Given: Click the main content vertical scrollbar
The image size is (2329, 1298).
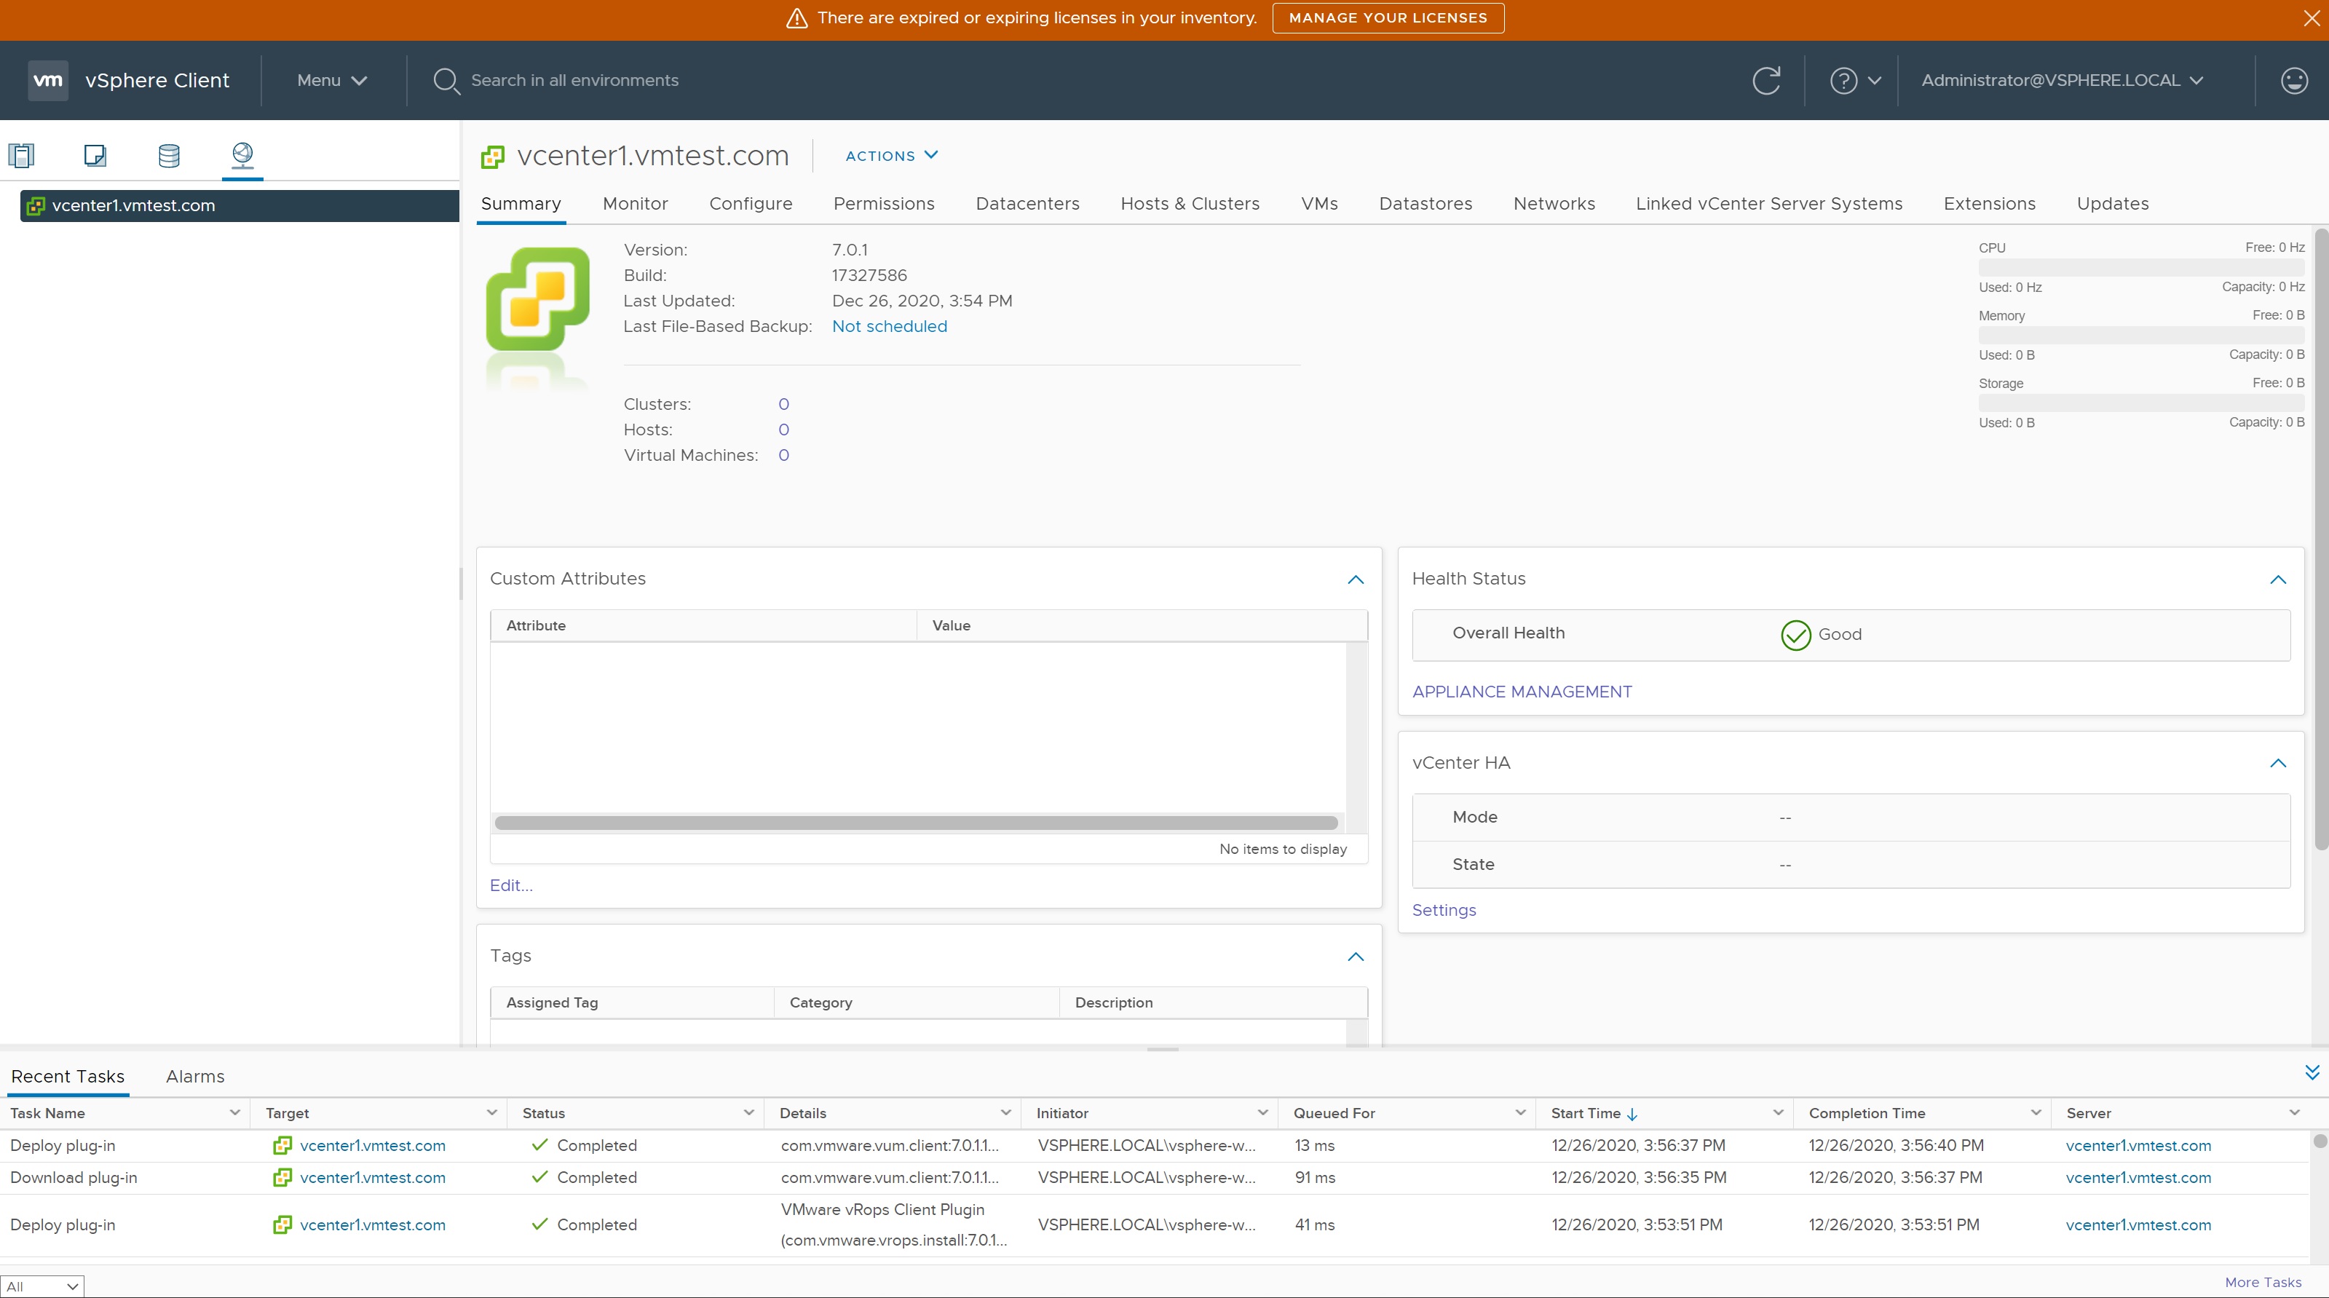Looking at the screenshot, I should click(2320, 539).
